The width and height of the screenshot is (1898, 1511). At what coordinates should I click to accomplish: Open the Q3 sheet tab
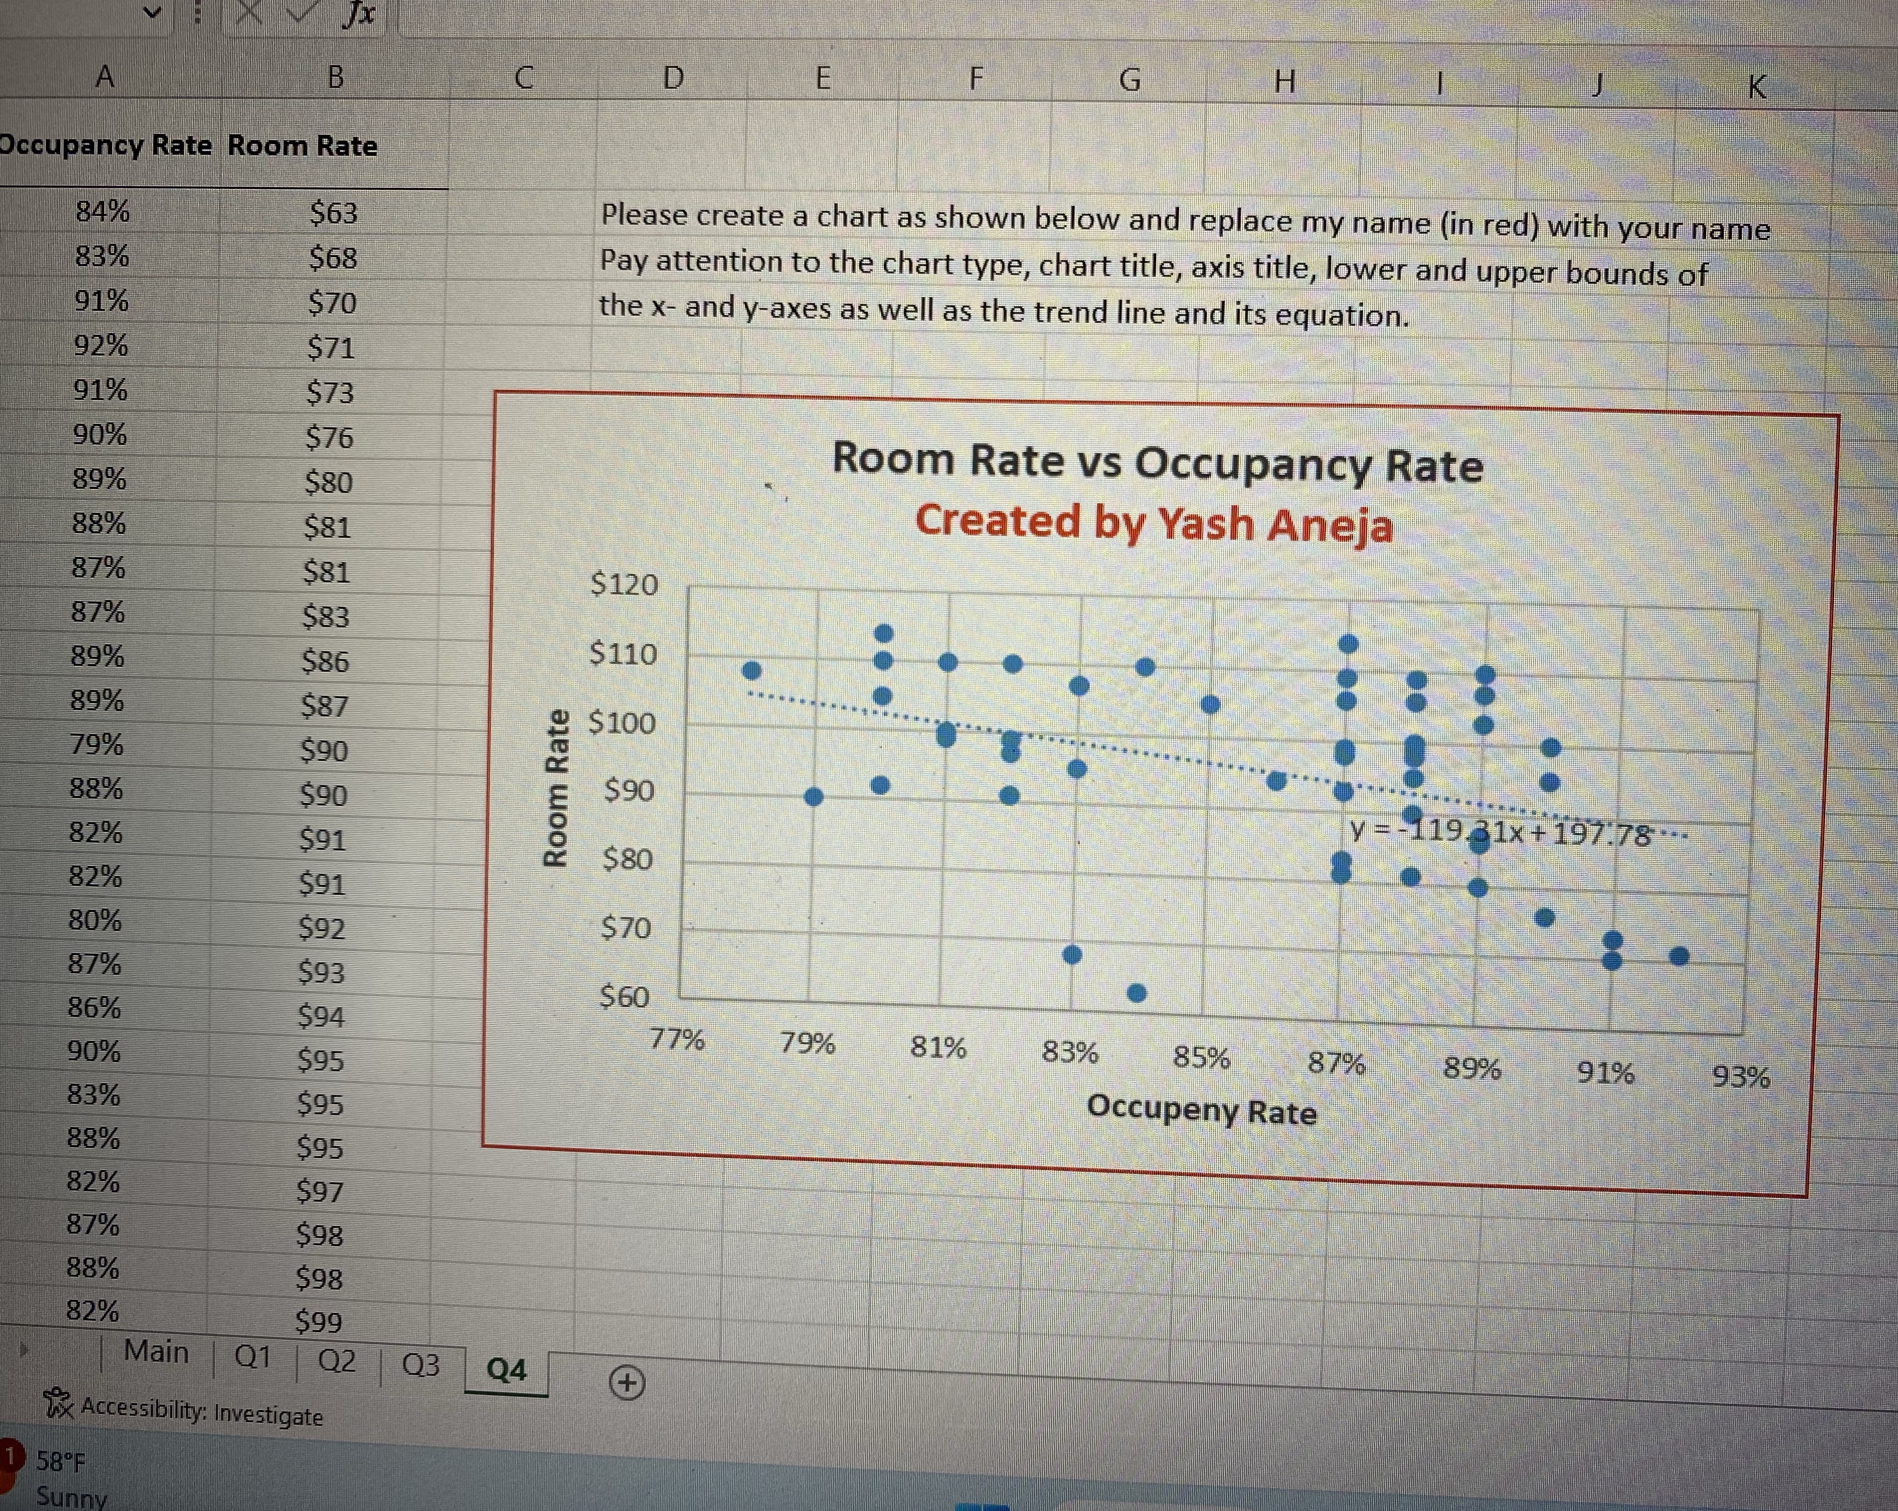(420, 1364)
